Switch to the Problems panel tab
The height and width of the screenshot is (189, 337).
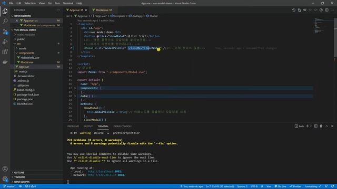click(x=73, y=126)
